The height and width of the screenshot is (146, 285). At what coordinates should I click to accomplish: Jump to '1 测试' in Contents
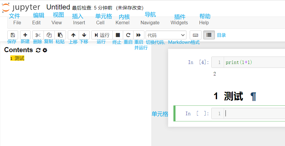point(17,58)
